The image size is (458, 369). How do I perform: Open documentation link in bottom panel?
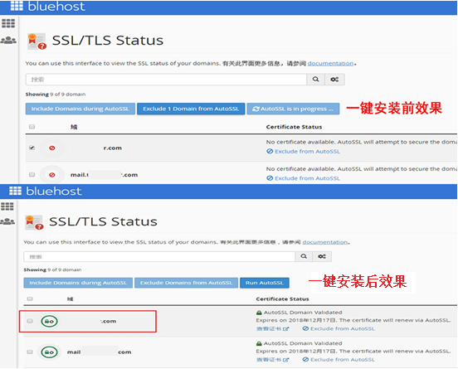pos(324,242)
